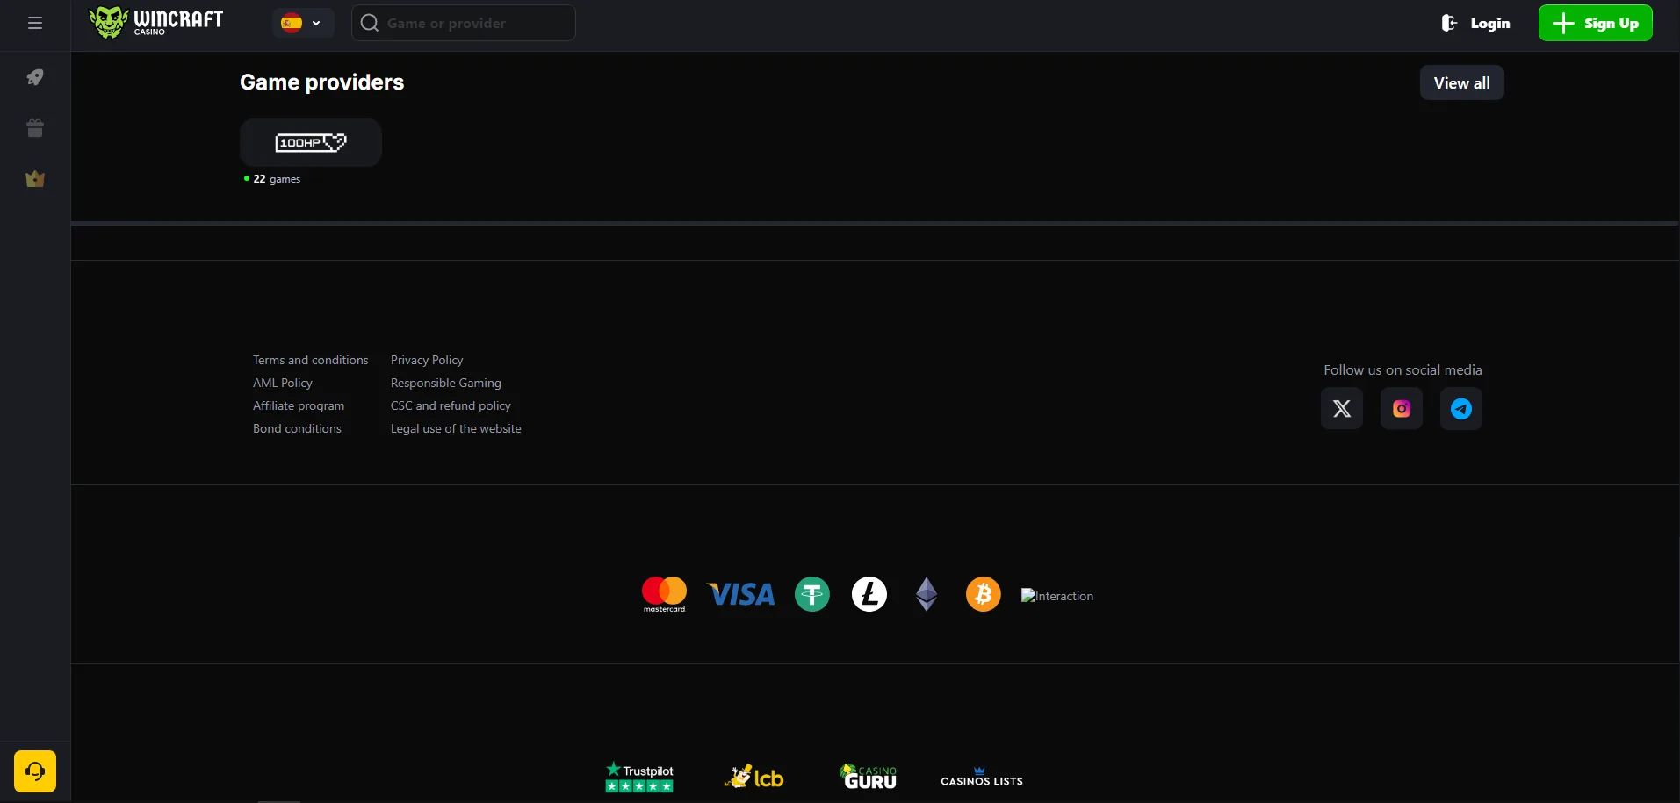This screenshot has height=803, width=1680.
Task: Go to the Wincraft Casino logo home
Action: point(156,22)
